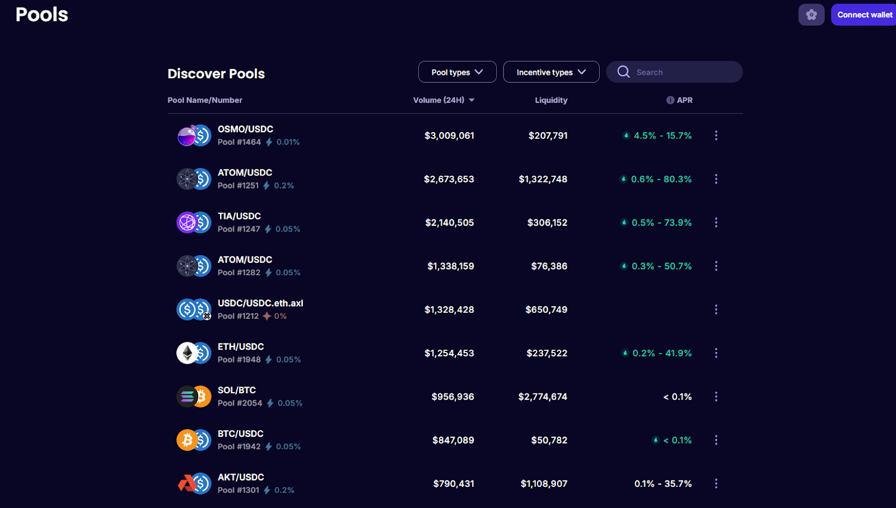Open the SOL/BTC pool name
The height and width of the screenshot is (508, 896).
237,390
